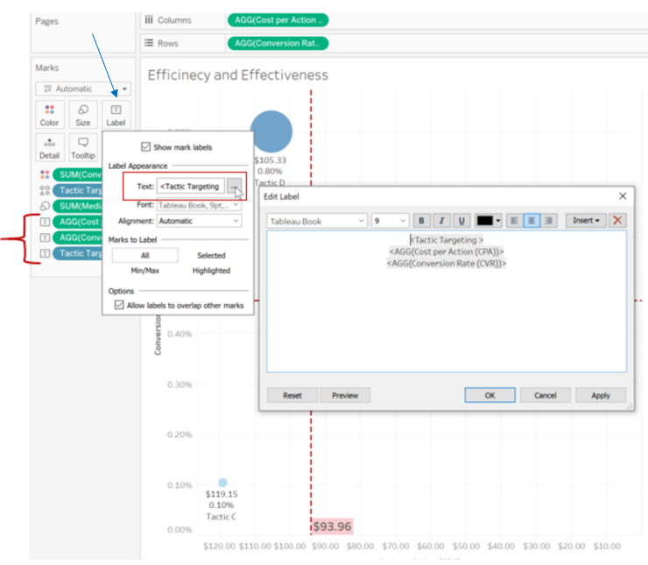
Task: Open the label text ellipsis editor button
Action: click(235, 187)
